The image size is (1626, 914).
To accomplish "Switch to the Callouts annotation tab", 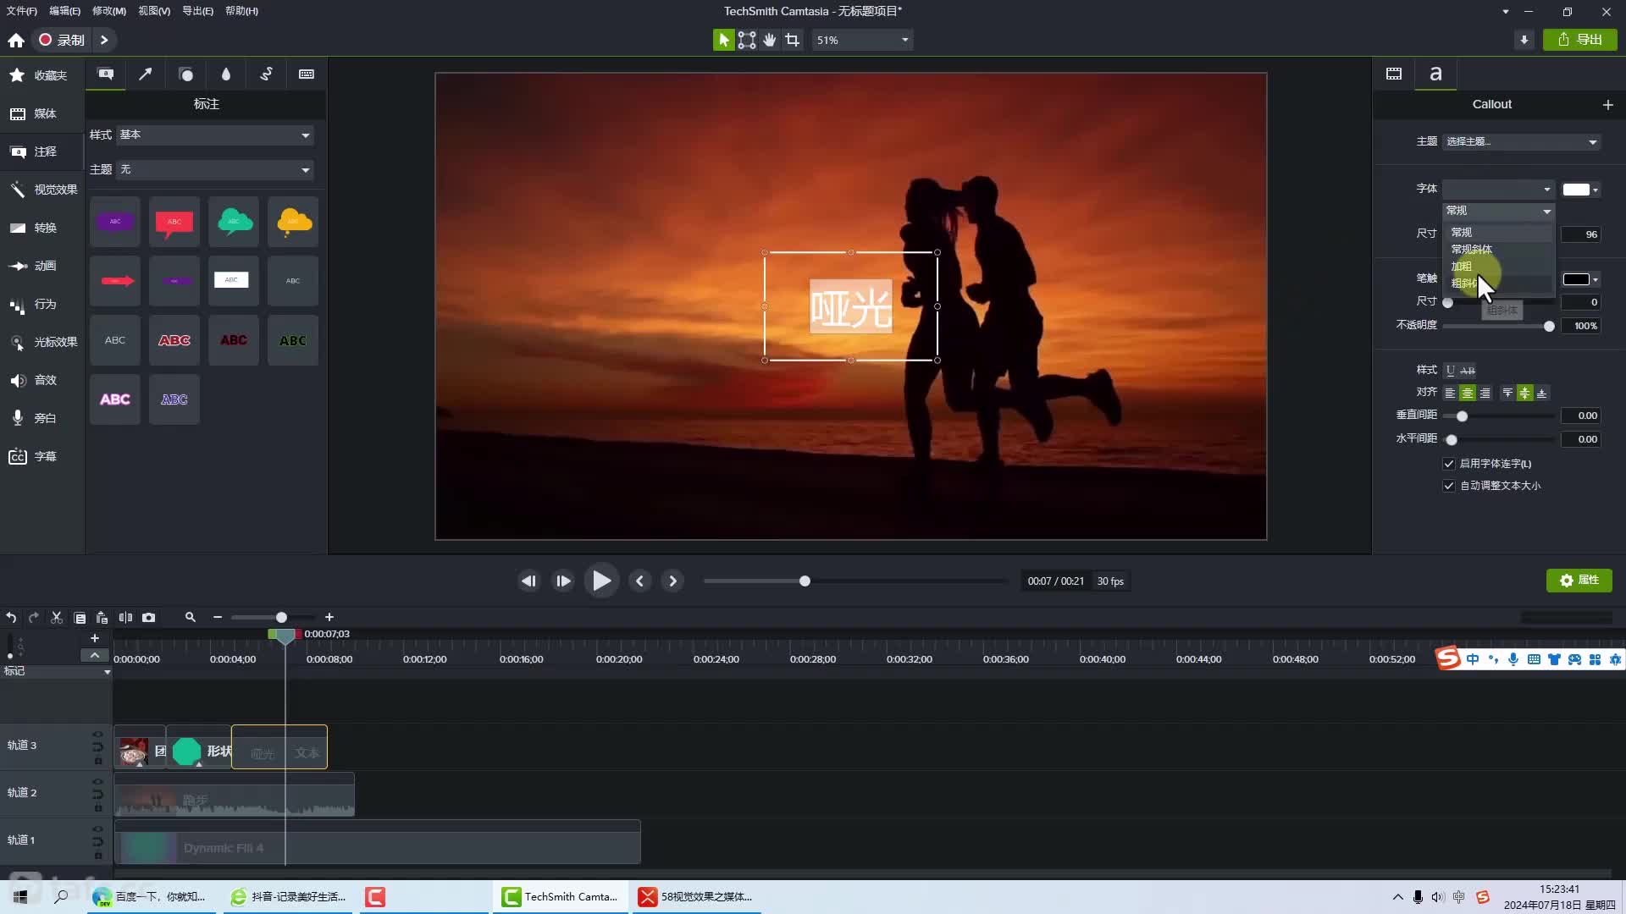I will click(106, 74).
